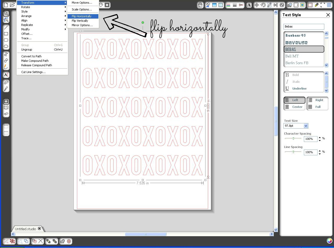334x248 pixels.
Task: Open the Rotate window icon
Action: pos(263,5)
